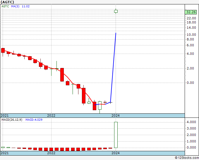Click the 18.00 price axis label
The height and width of the screenshot is (160, 199).
click(191, 22)
